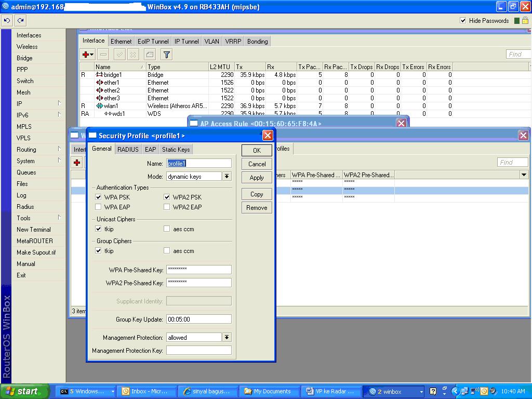Click the minus remove icon in interface toolbar
This screenshot has height=399, width=532.
pyautogui.click(x=103, y=55)
